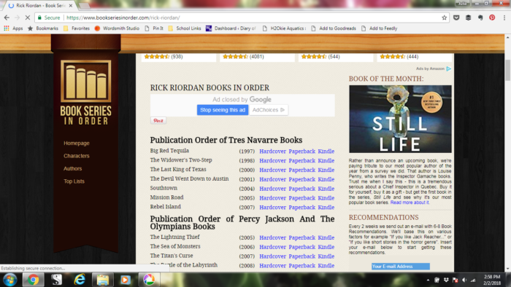Open Authors in the sidebar
511x287 pixels.
click(x=73, y=168)
